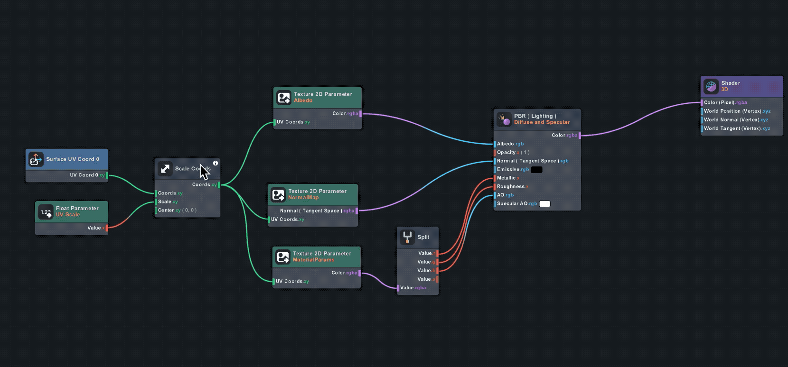Click the MaterialParams texture parameter icon
Viewport: 788px width, 367px height.
(283, 257)
